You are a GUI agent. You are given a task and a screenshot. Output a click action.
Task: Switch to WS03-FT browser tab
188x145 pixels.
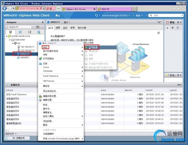(x=114, y=9)
